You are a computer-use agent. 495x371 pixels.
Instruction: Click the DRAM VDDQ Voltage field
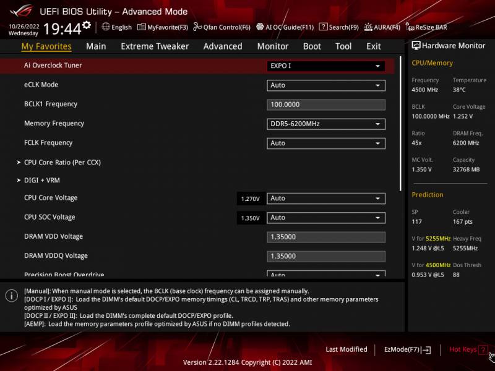[326, 256]
